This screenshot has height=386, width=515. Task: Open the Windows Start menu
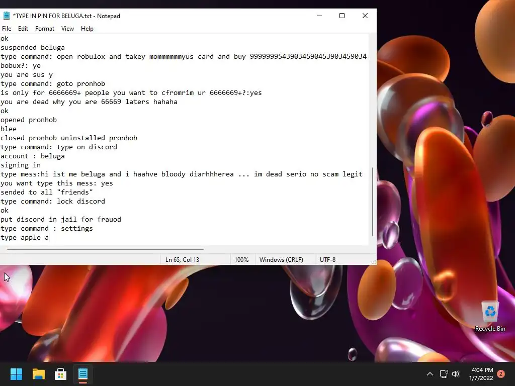pos(16,374)
